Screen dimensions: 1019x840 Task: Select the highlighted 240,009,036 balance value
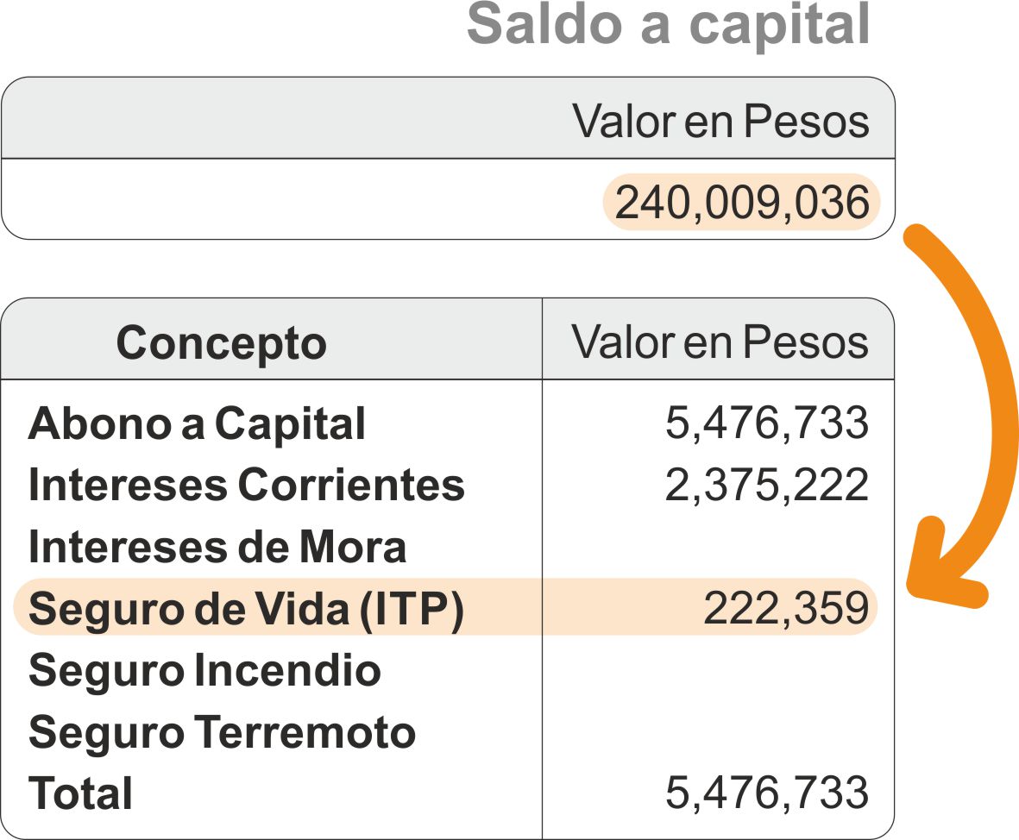pyautogui.click(x=741, y=204)
